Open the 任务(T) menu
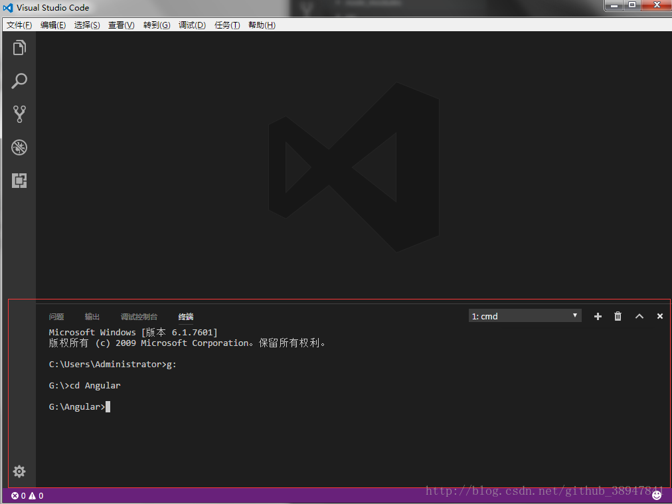 (227, 25)
